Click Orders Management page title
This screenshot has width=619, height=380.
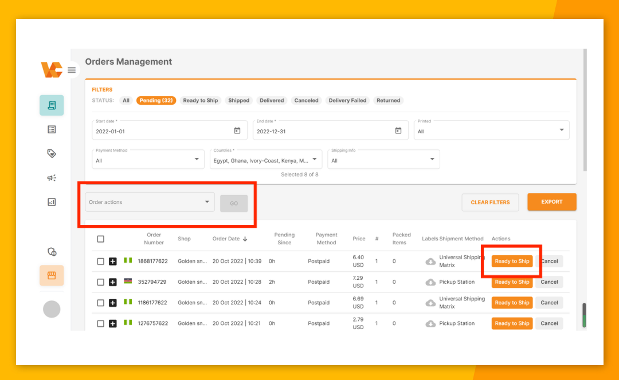[x=129, y=62]
